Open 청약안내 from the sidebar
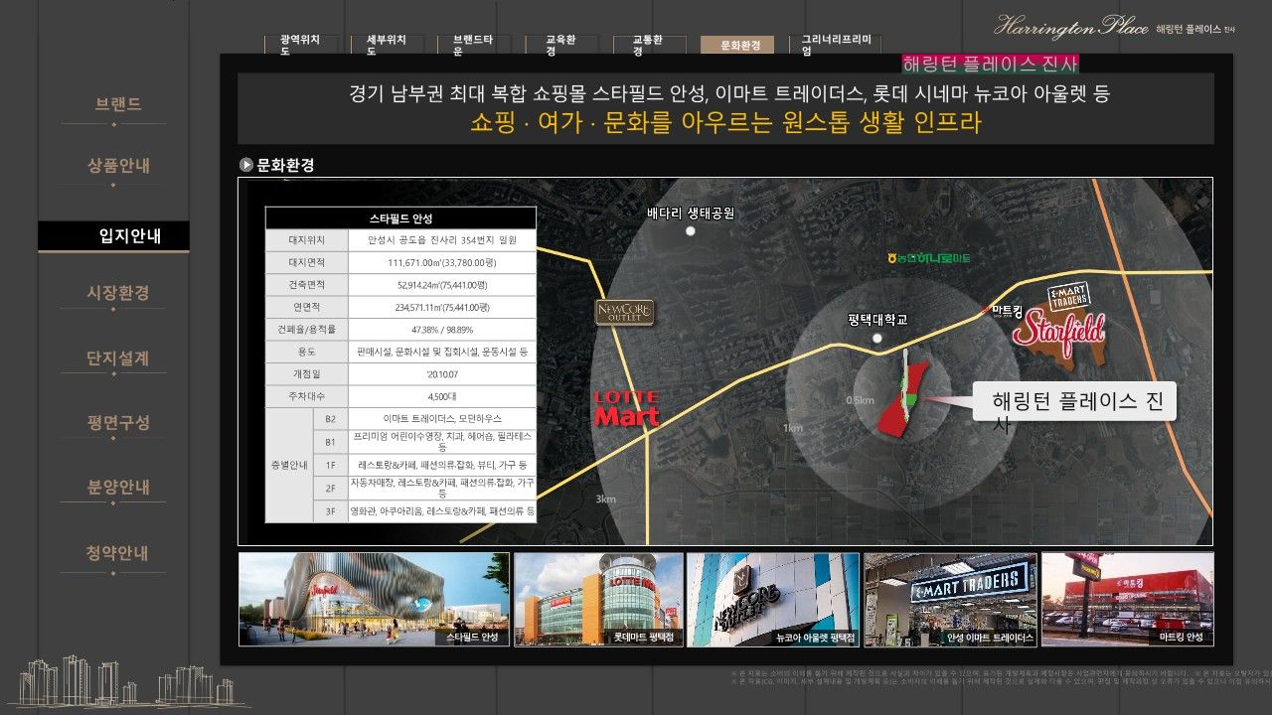This screenshot has height=715, width=1272. pyautogui.click(x=118, y=553)
